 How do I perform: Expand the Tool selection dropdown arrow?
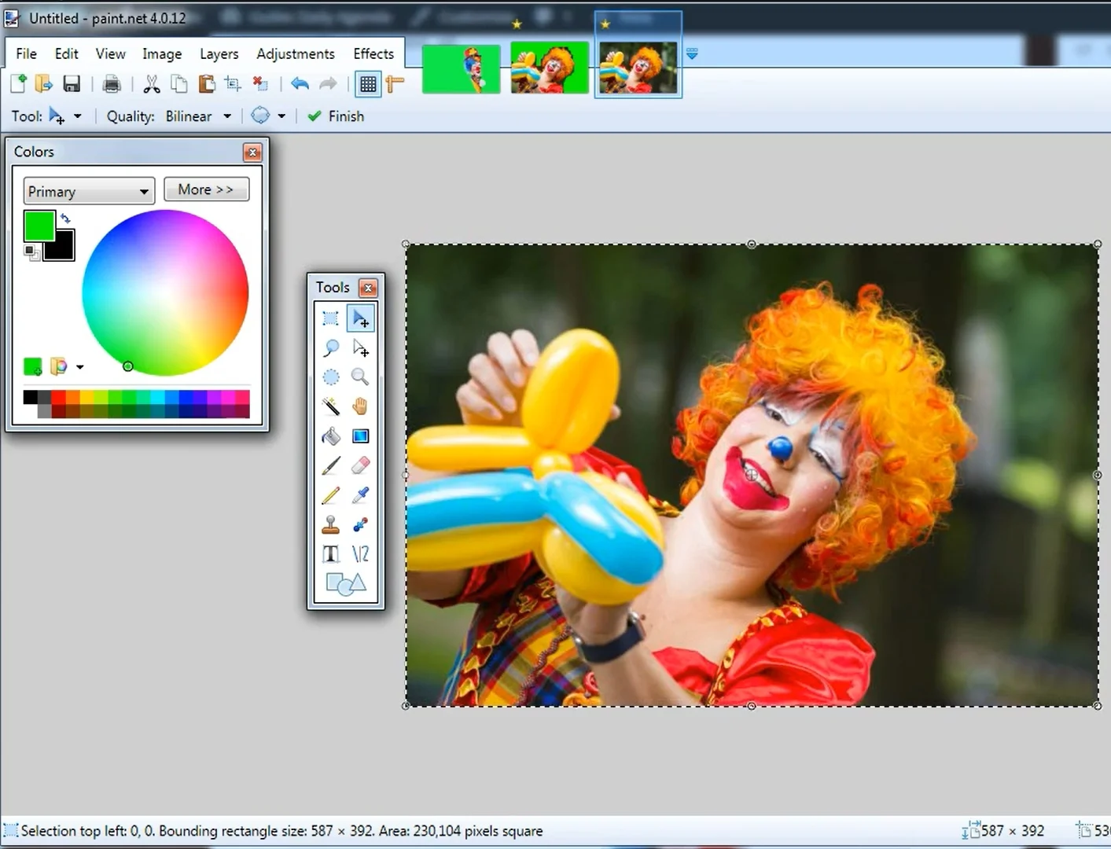click(78, 116)
